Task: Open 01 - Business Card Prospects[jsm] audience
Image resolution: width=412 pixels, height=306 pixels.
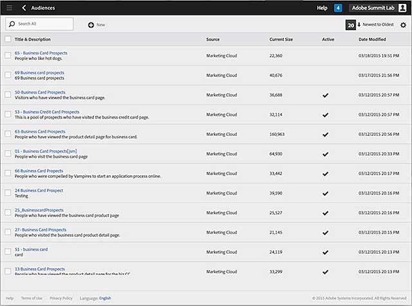Action: 46,151
